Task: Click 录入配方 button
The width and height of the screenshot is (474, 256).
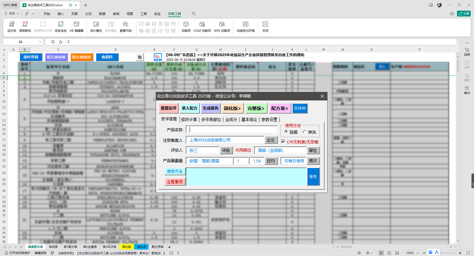Action: pos(190,108)
